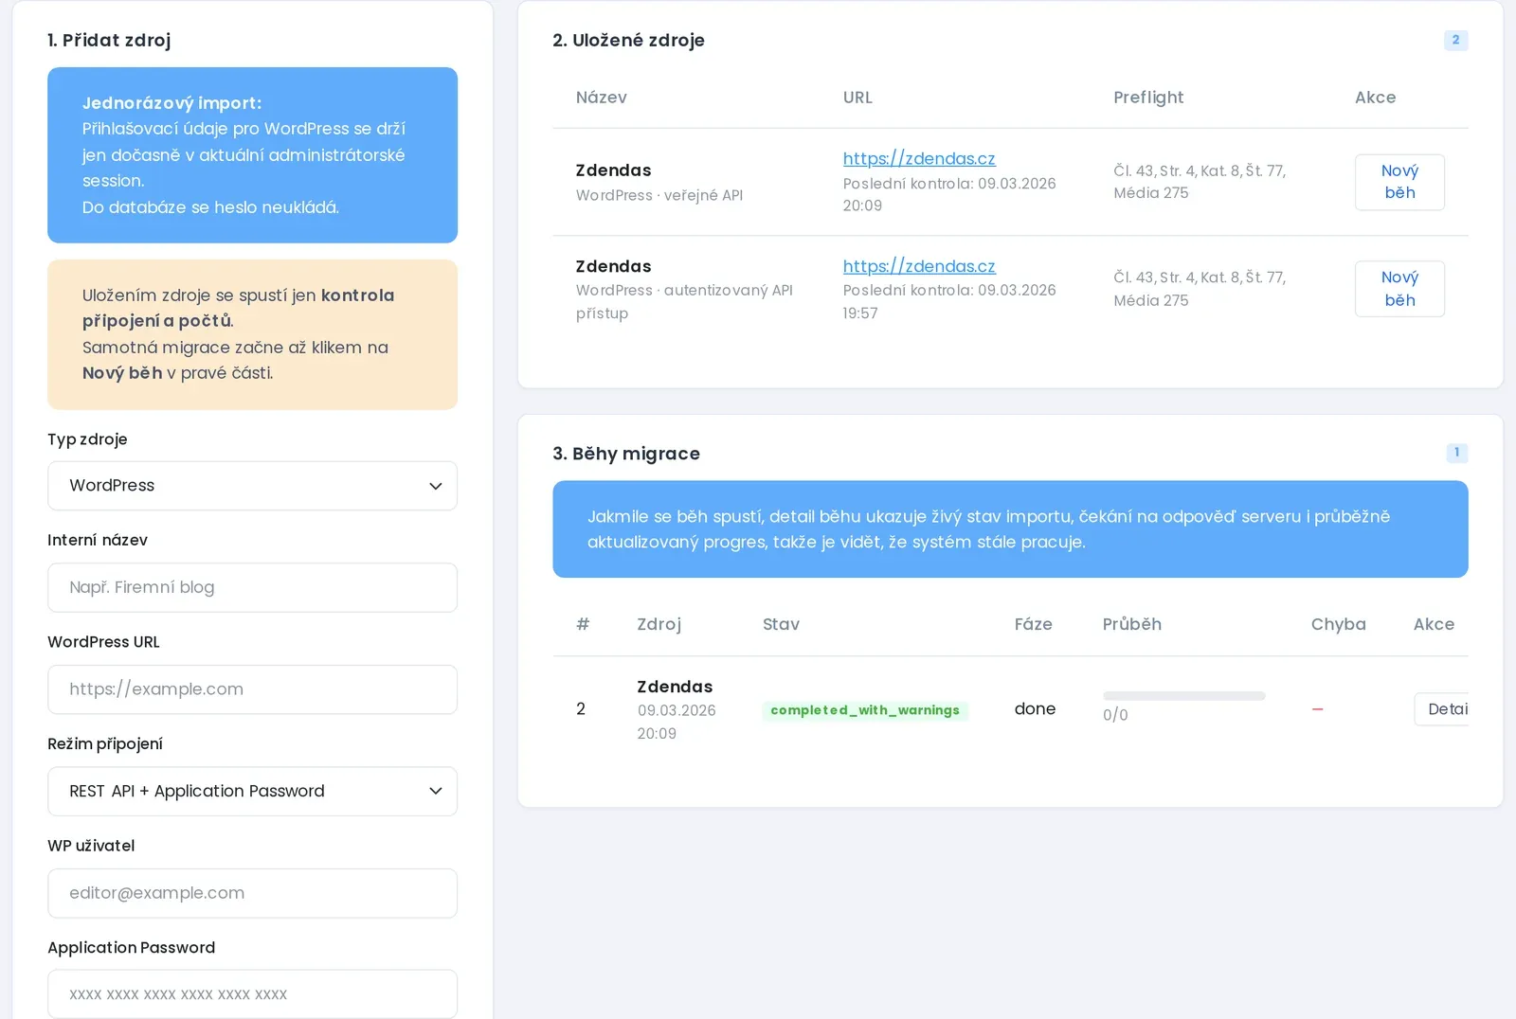Click the Fáze column header

click(x=1033, y=624)
